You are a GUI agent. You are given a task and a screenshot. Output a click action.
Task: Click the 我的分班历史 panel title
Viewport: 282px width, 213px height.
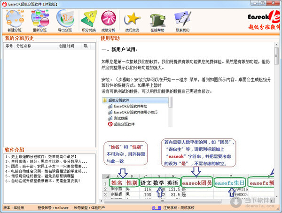pyautogui.click(x=19, y=38)
